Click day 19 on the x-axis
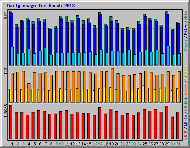 [111, 144]
